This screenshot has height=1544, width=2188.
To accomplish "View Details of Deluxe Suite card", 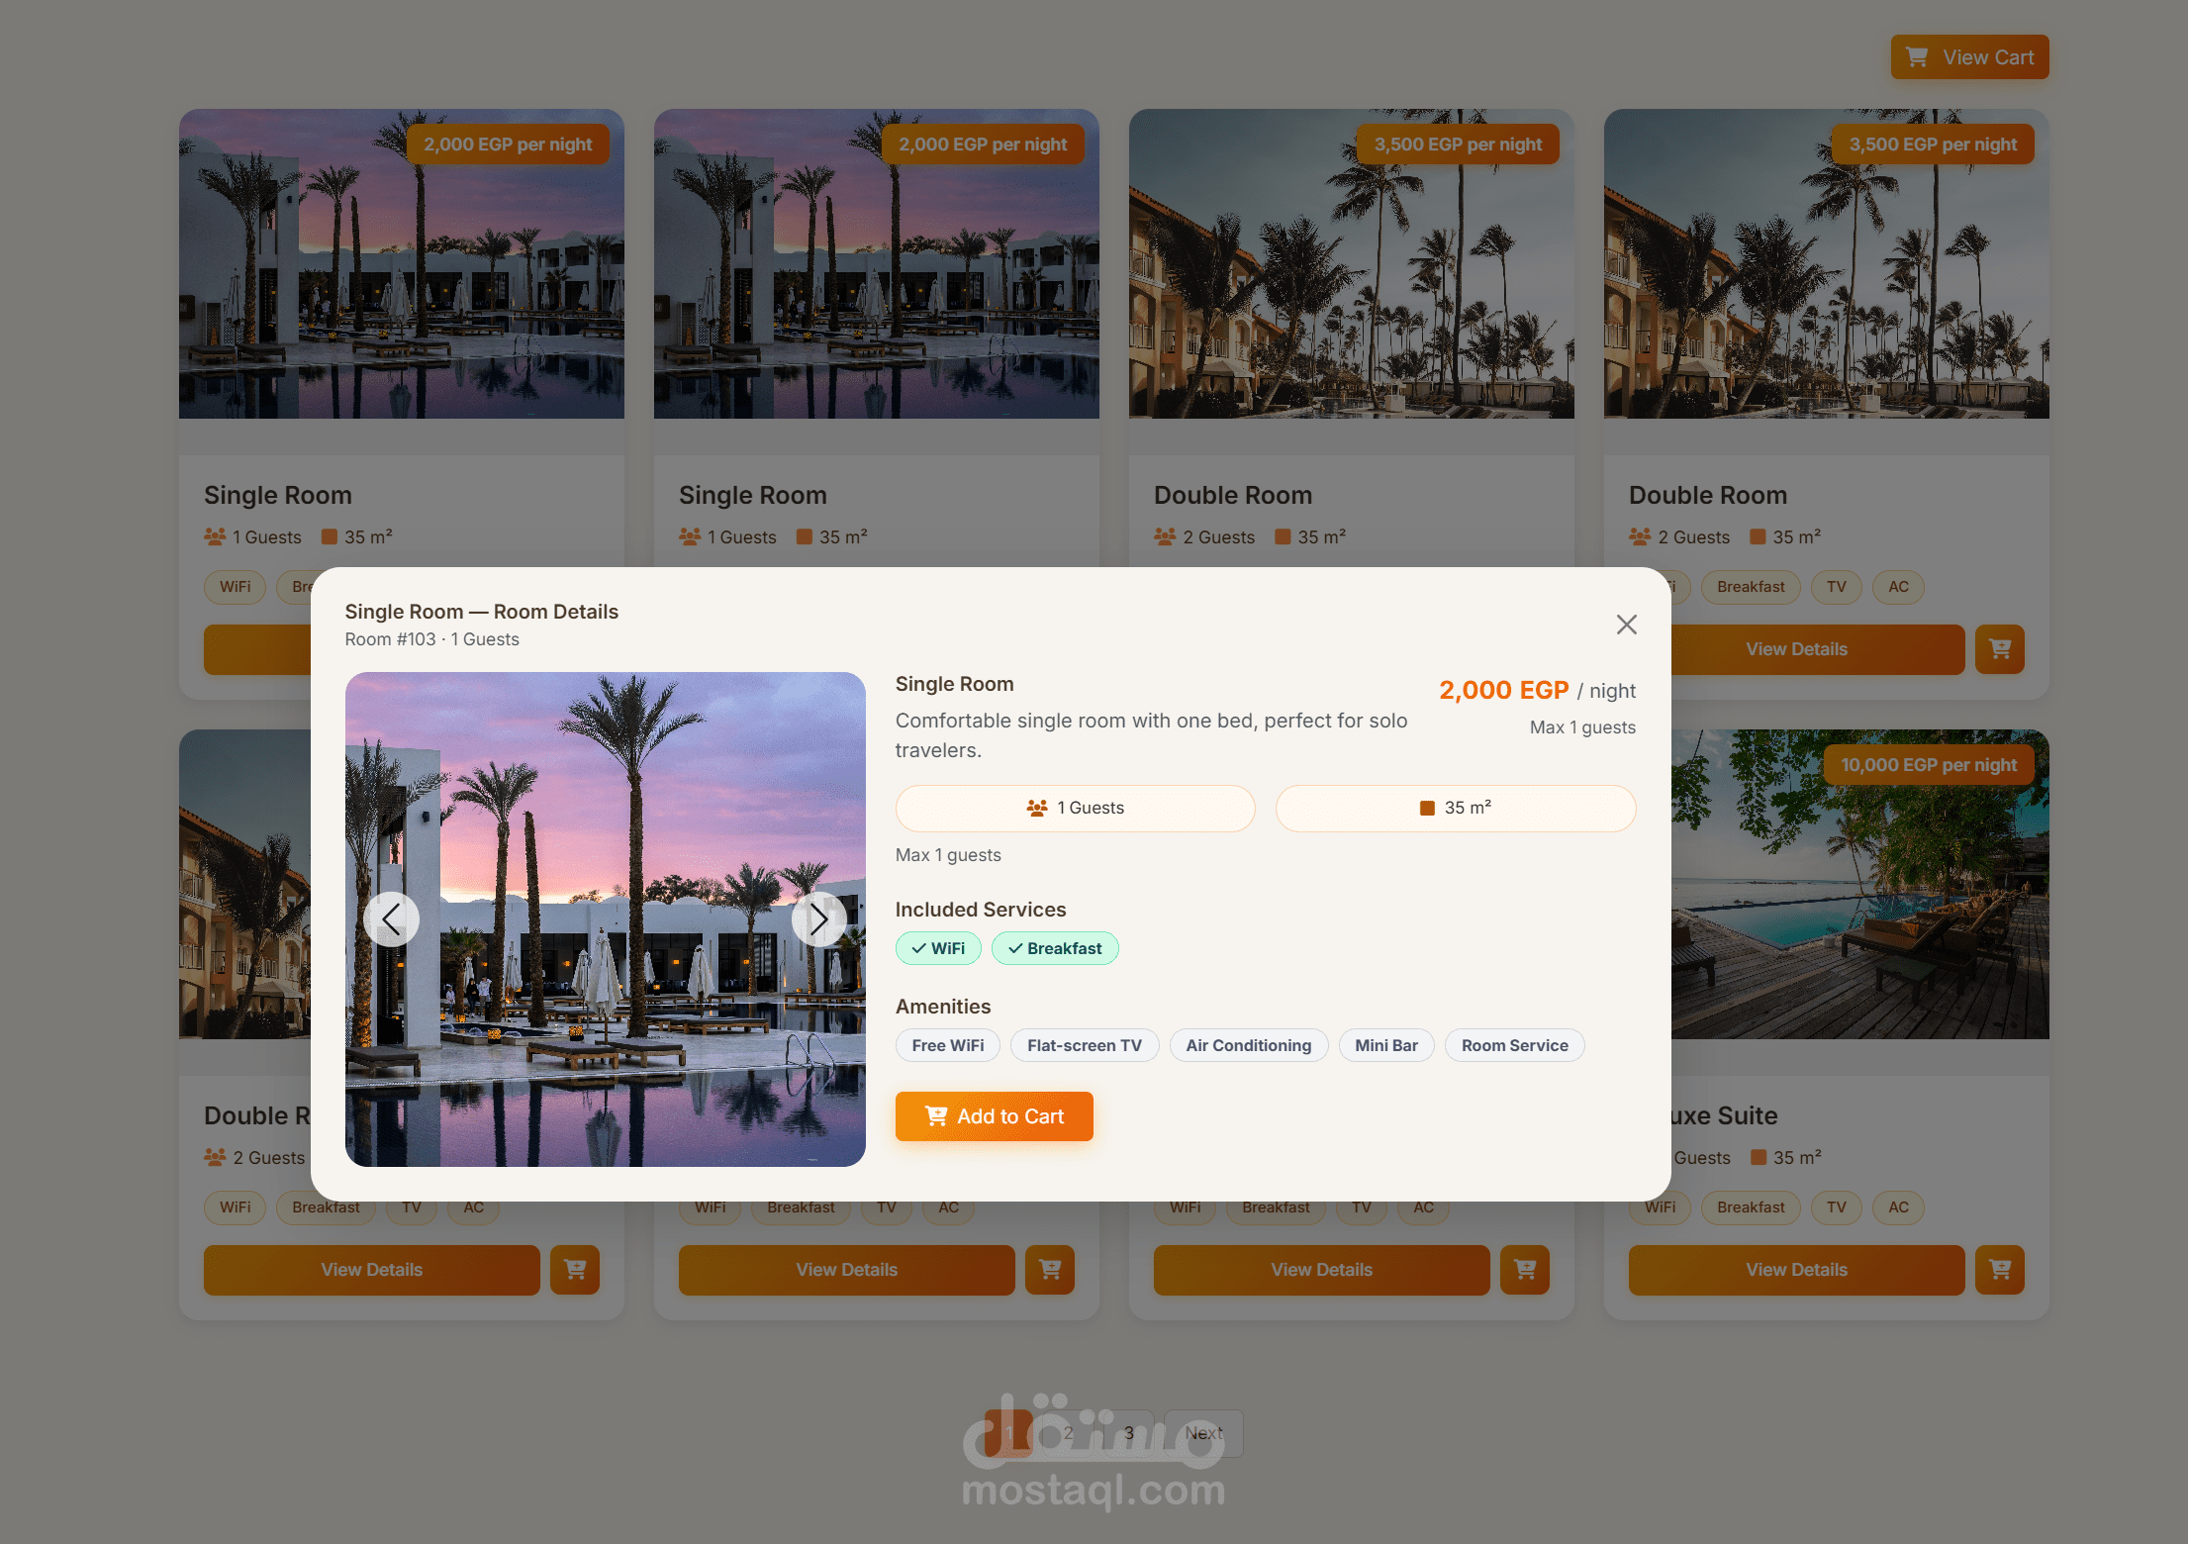I will [1796, 1270].
